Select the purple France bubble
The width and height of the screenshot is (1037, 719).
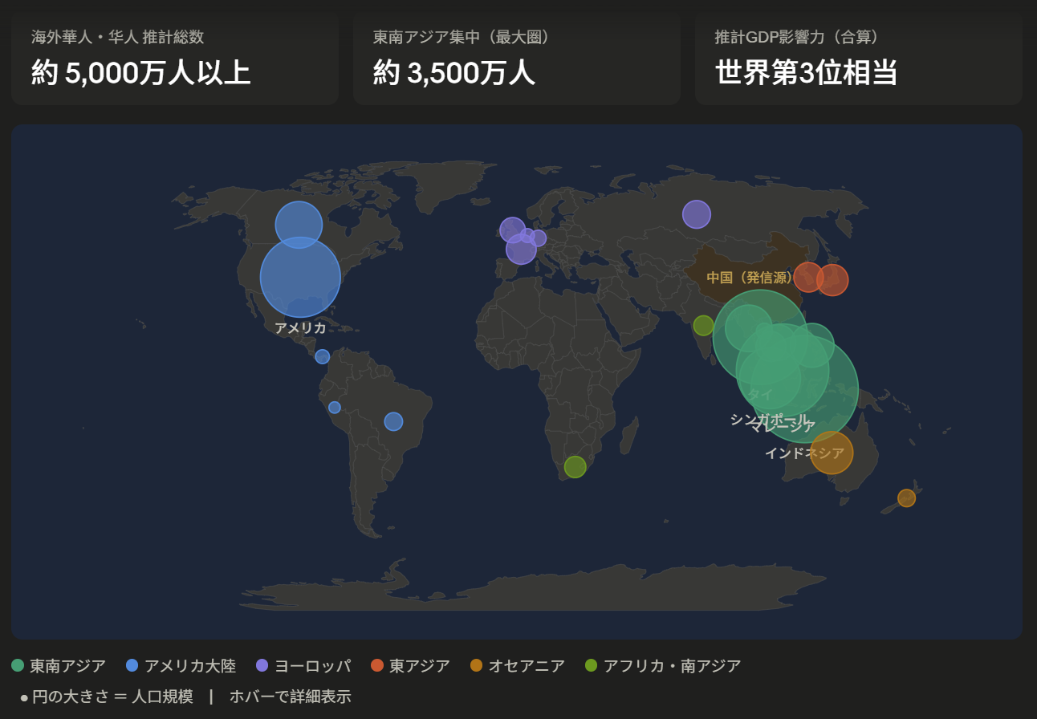(x=521, y=249)
